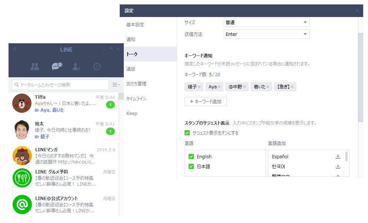Select トーク settings section
This screenshot has width=368, height=223.
coord(150,54)
